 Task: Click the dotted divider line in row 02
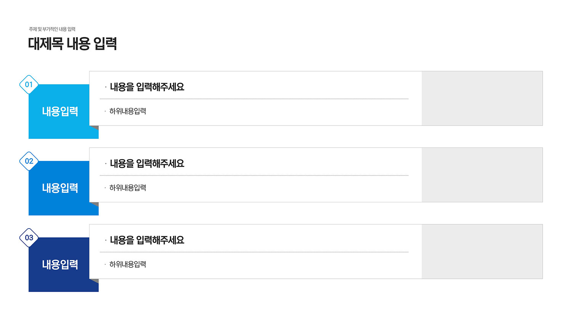tap(254, 175)
